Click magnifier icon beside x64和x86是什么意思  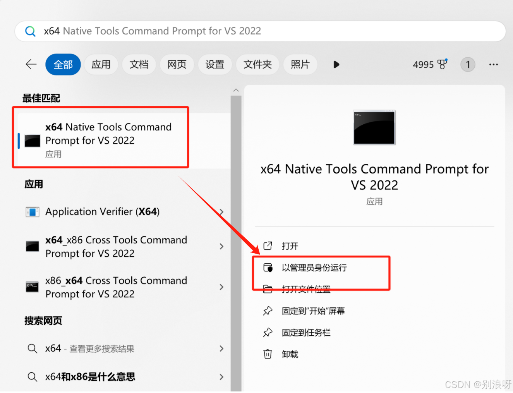pyautogui.click(x=33, y=377)
